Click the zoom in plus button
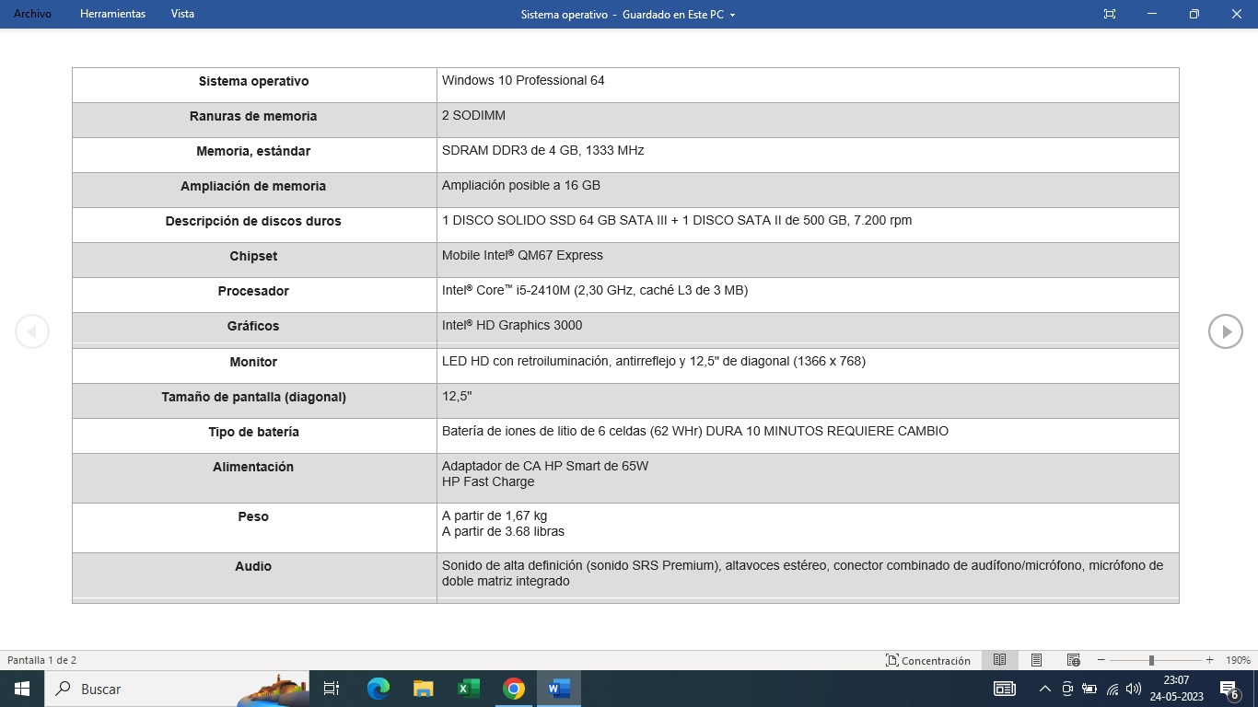 [1209, 660]
